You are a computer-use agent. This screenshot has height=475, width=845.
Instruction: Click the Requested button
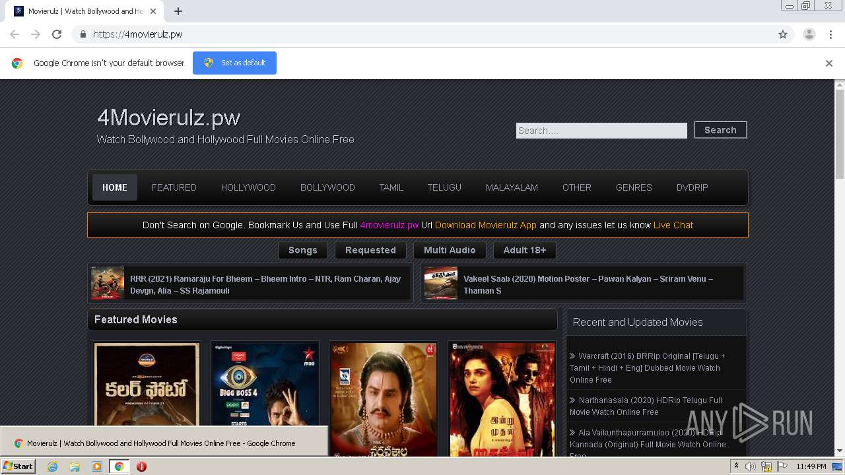pyautogui.click(x=370, y=250)
